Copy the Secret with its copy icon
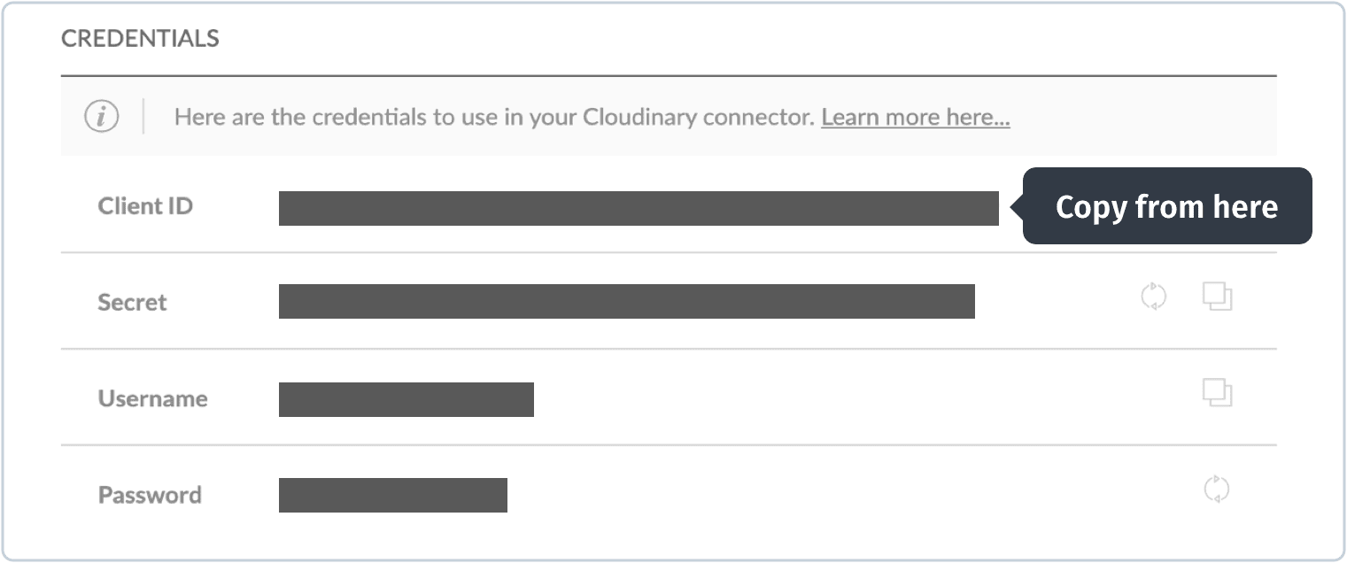Viewport: 1347px width, 563px height. [x=1217, y=296]
